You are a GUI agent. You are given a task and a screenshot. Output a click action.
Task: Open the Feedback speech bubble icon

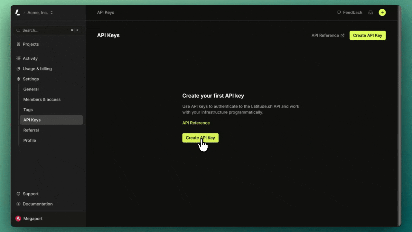(x=339, y=12)
